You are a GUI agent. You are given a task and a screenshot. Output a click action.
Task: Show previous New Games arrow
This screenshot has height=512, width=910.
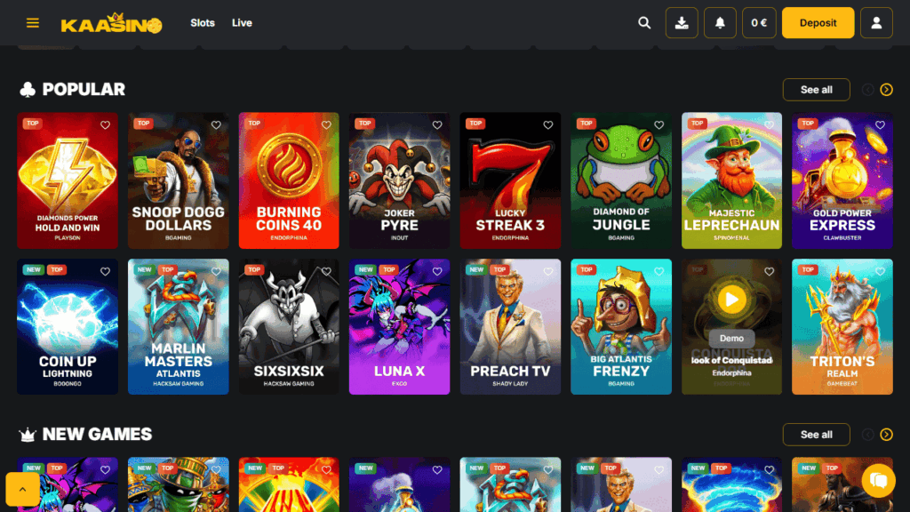pyautogui.click(x=867, y=434)
